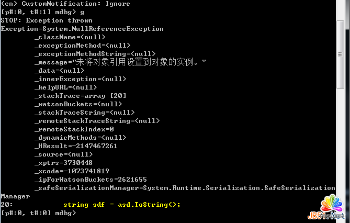This screenshot has height=223, width=350.
Task: Click the mdbg prompt at the bottom
Action: [x=38, y=213]
